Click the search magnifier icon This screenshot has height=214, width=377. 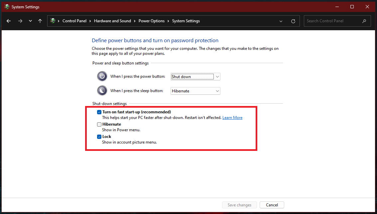[x=364, y=21]
